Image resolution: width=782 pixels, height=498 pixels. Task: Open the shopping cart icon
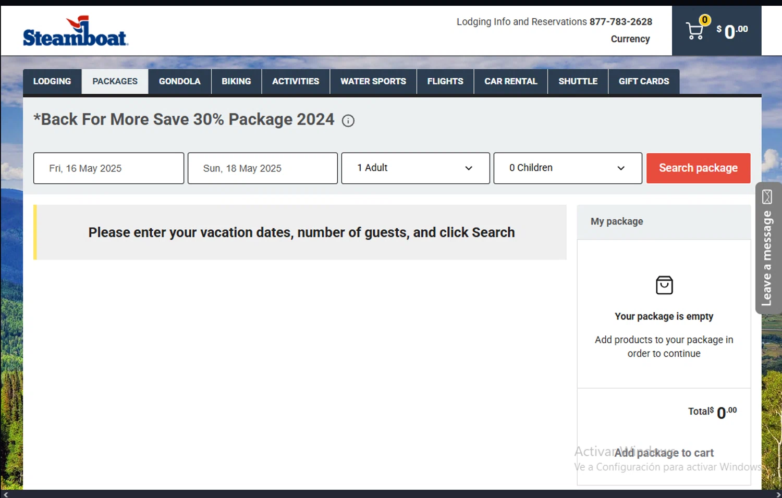click(695, 31)
